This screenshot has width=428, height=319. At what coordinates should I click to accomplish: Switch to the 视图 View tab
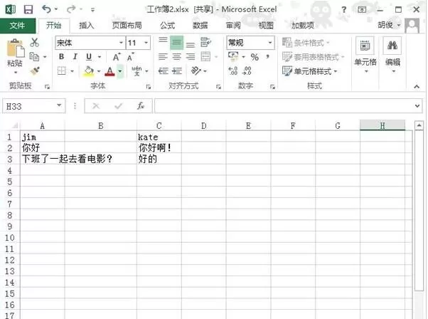(266, 26)
